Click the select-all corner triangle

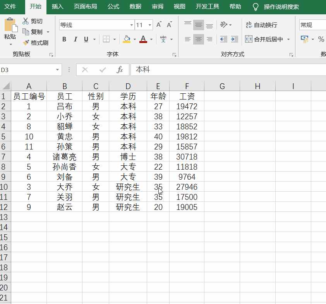6,86
